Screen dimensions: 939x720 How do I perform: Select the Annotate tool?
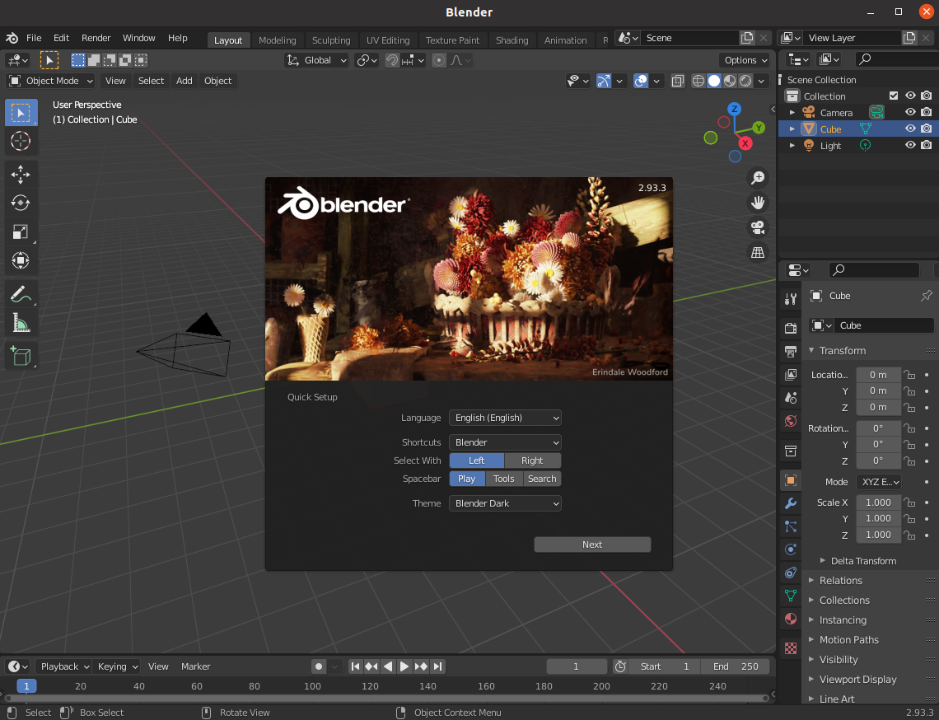pyautogui.click(x=21, y=295)
